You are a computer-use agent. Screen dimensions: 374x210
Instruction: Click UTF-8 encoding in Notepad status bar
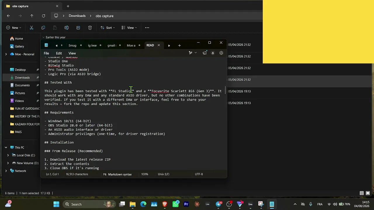(199, 174)
